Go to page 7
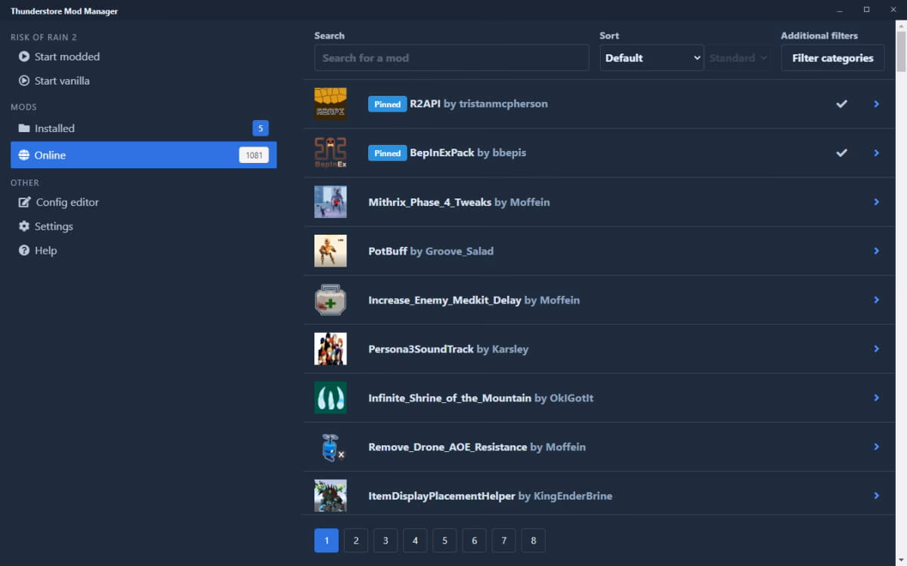 coord(503,540)
